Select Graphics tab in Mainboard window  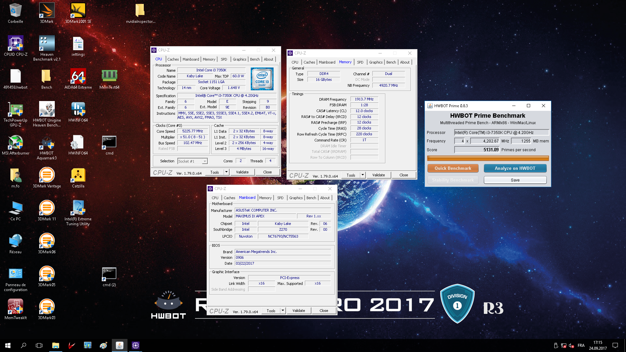click(296, 198)
